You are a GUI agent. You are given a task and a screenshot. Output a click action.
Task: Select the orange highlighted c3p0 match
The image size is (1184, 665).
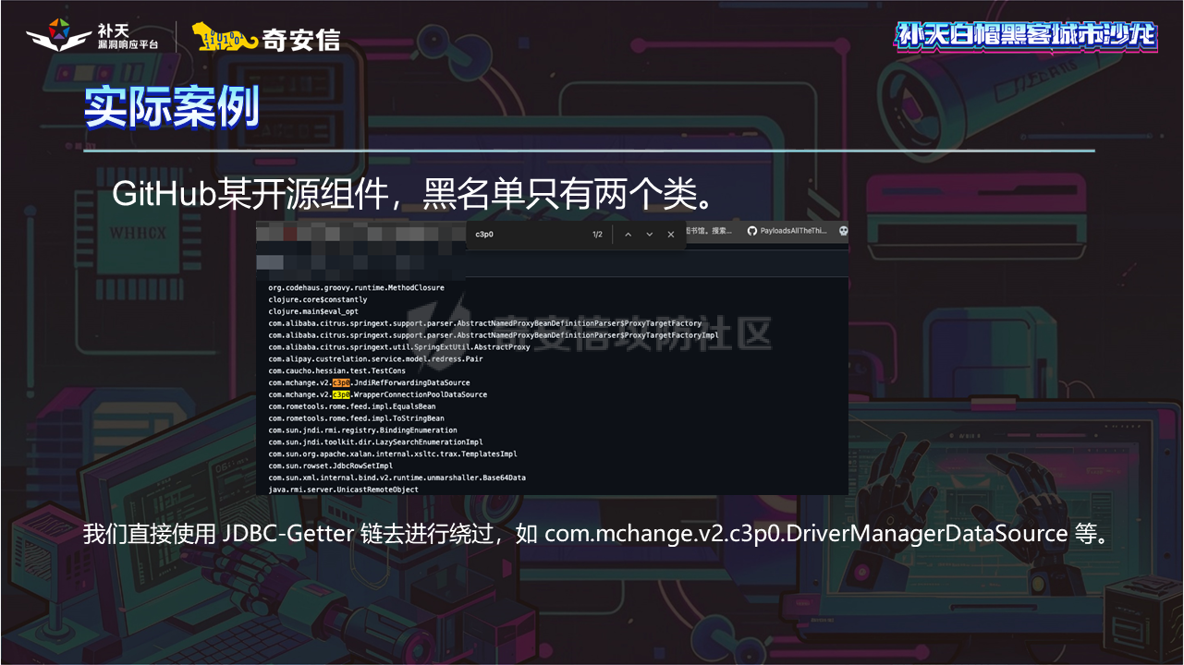pos(341,382)
